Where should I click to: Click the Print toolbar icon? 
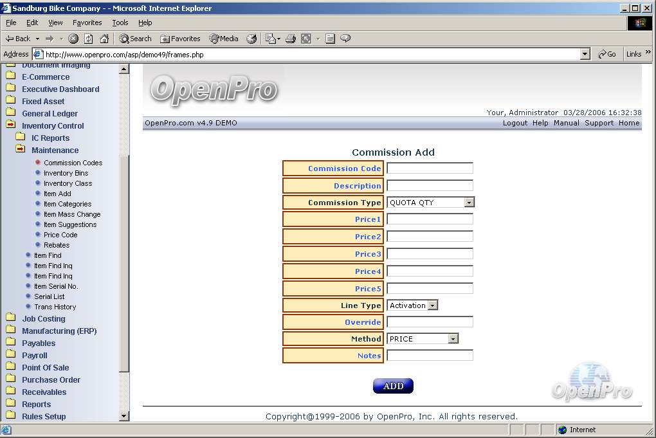(x=291, y=39)
